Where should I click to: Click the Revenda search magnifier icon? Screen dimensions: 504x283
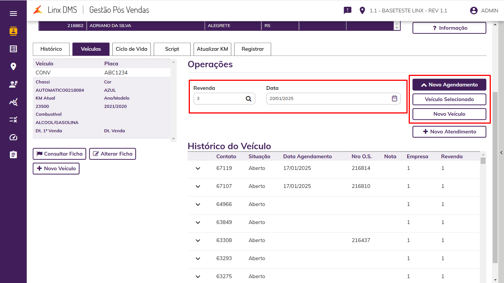coord(249,99)
